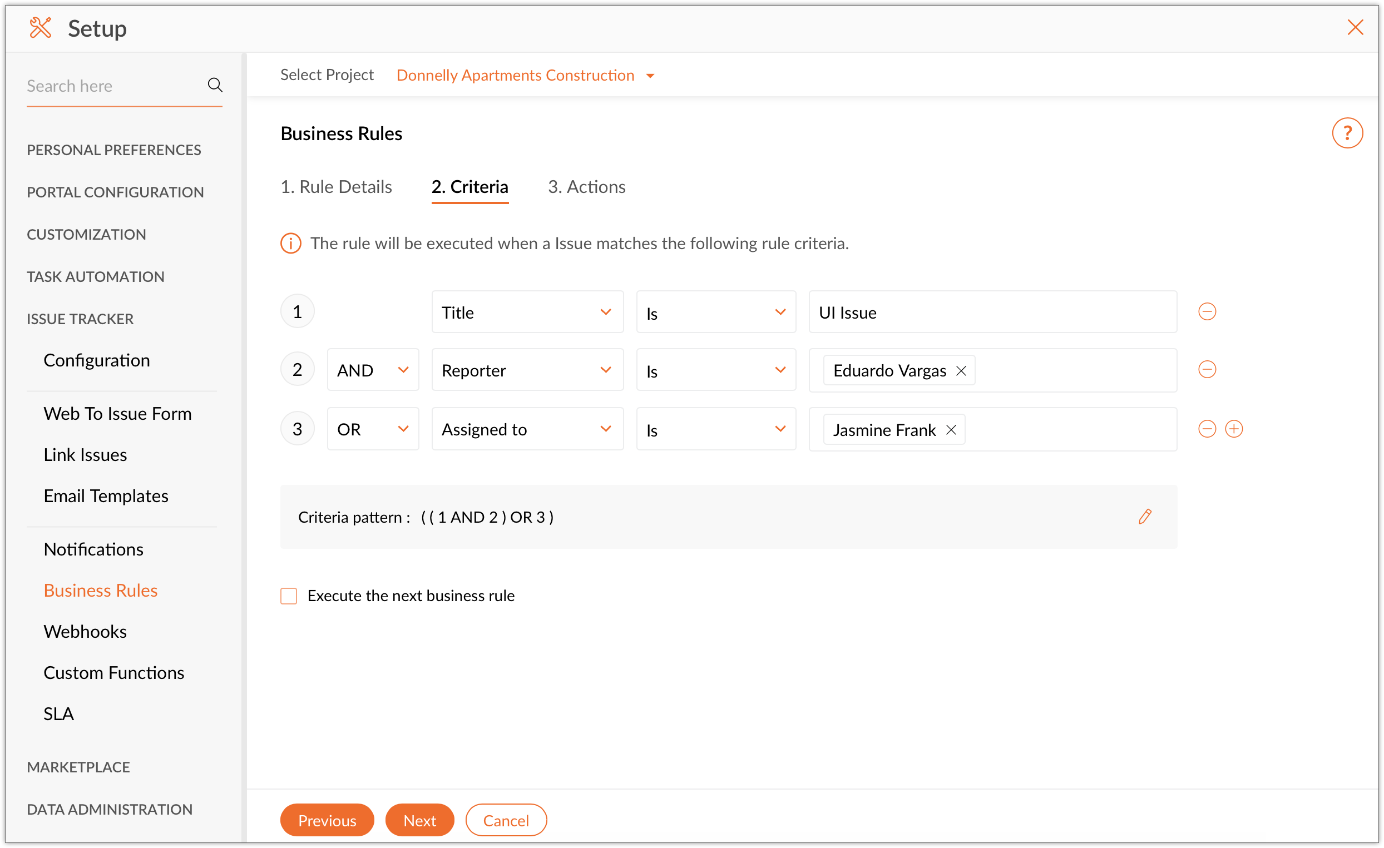Remove the Assigned to criteria row
The height and width of the screenshot is (848, 1384).
(1207, 429)
